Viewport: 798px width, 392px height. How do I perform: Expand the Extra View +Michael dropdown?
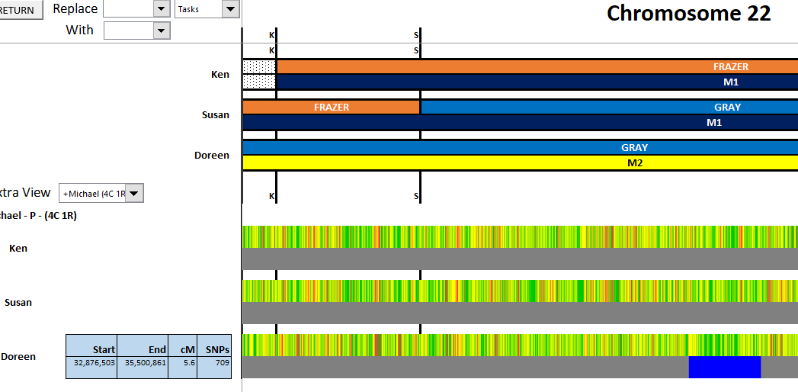134,194
